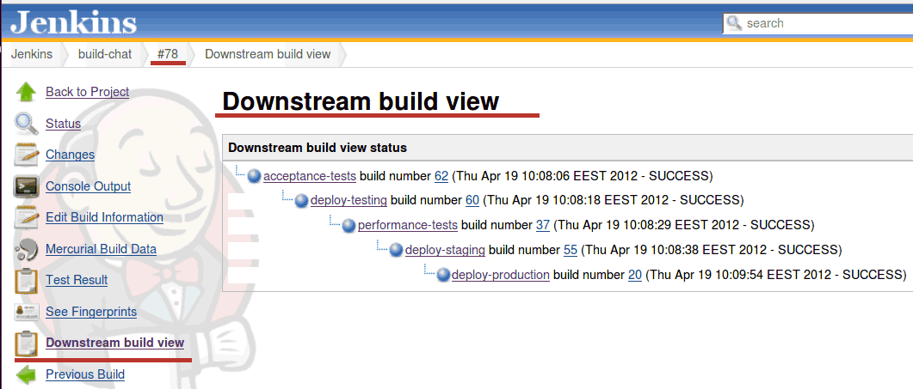This screenshot has width=913, height=389.
Task: Open deploy-staging project link
Action: 445,250
